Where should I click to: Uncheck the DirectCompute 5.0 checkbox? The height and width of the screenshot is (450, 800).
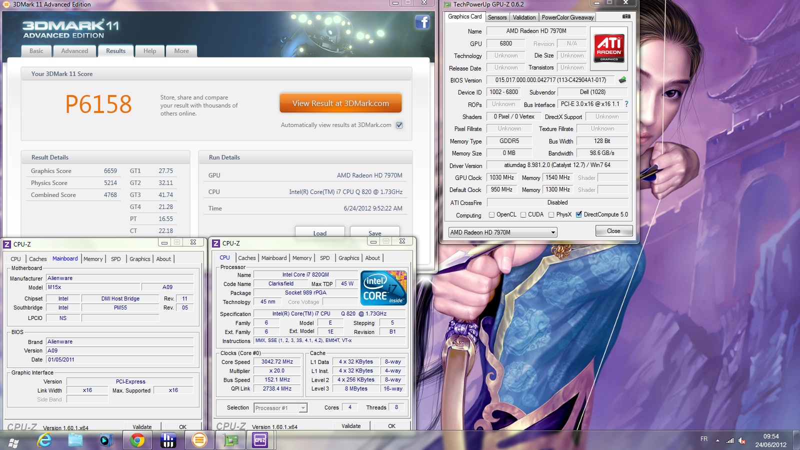point(578,214)
